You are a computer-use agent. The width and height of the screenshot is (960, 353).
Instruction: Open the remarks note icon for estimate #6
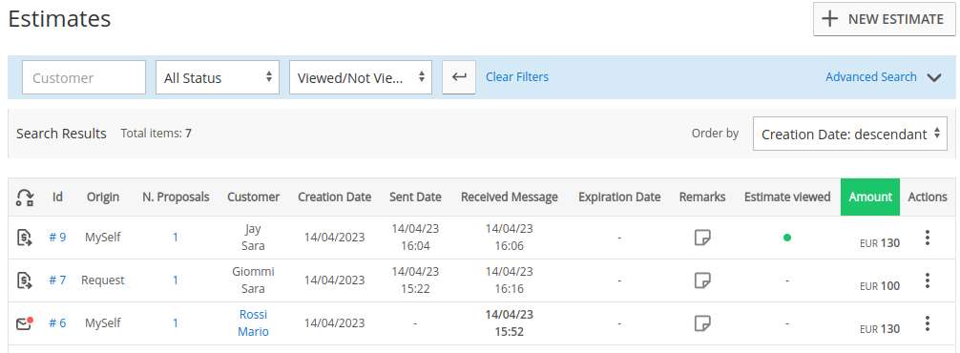702,323
